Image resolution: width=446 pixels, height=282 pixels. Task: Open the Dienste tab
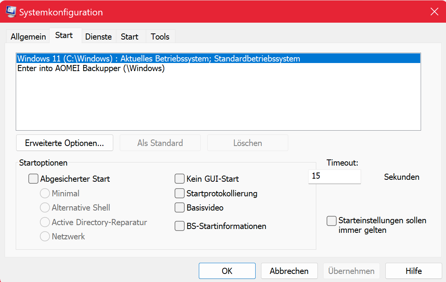[x=98, y=36]
